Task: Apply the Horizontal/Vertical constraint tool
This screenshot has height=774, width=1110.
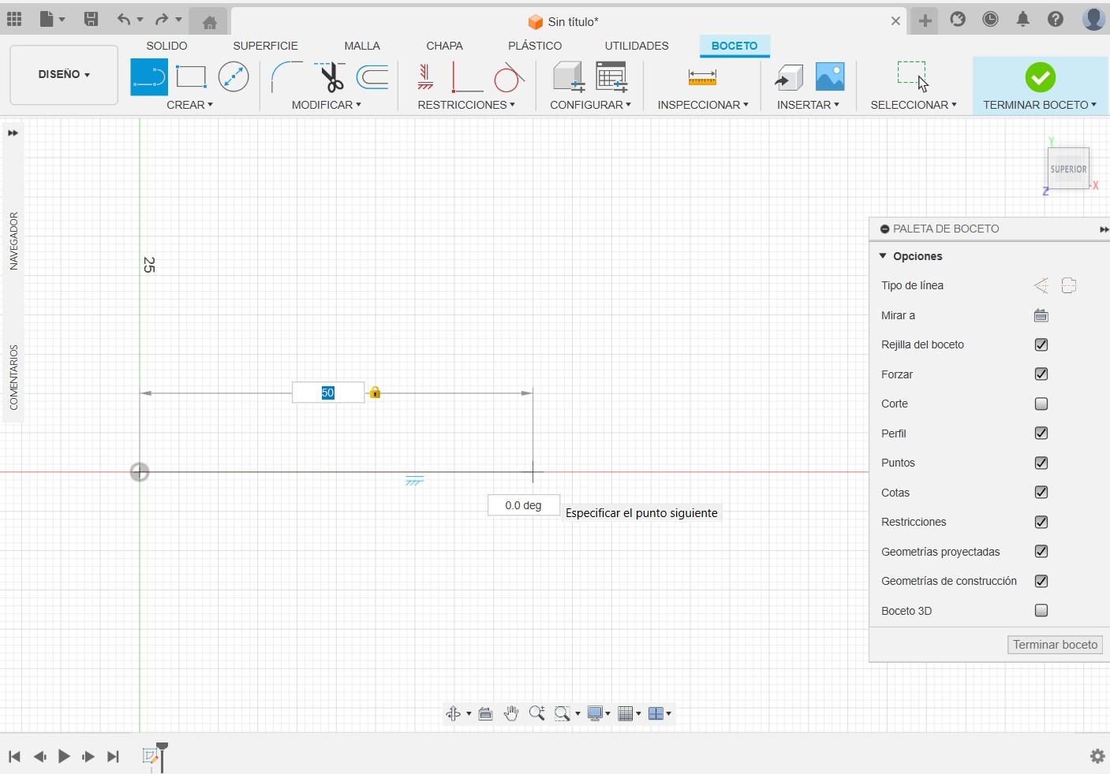Action: tap(425, 77)
